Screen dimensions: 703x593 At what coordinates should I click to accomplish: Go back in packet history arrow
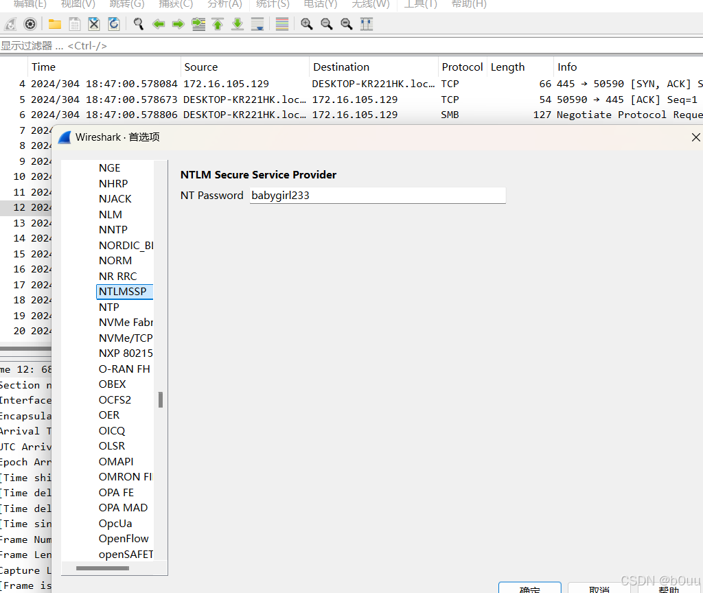[x=159, y=24]
